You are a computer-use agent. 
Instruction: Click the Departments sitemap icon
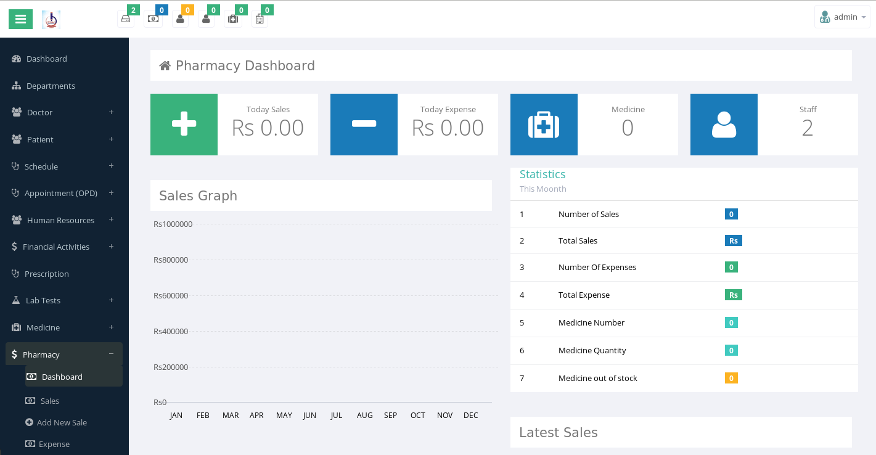(17, 86)
